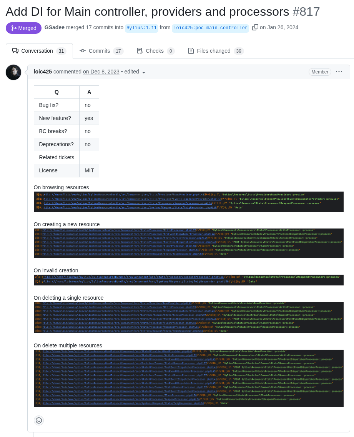The height and width of the screenshot is (437, 354).
Task: Open the 'On delete multiple resources' screenshot
Action: pyautogui.click(x=189, y=378)
